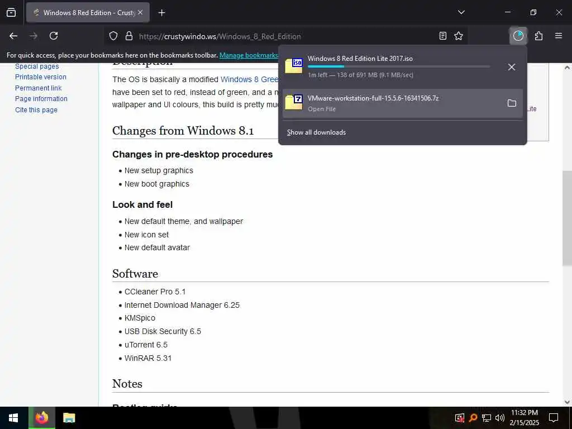
Task: Go back with the back arrow
Action: coord(13,36)
